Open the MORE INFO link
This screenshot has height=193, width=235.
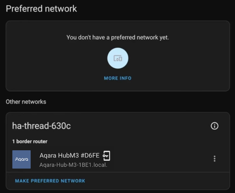click(118, 78)
